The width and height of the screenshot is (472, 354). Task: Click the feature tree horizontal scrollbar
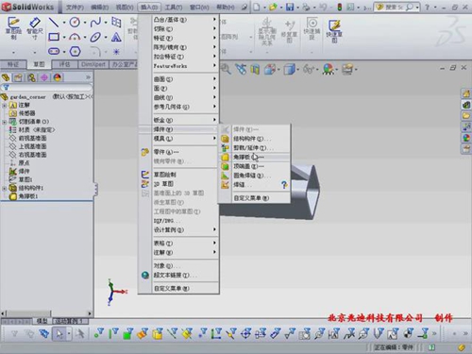[x=46, y=313]
